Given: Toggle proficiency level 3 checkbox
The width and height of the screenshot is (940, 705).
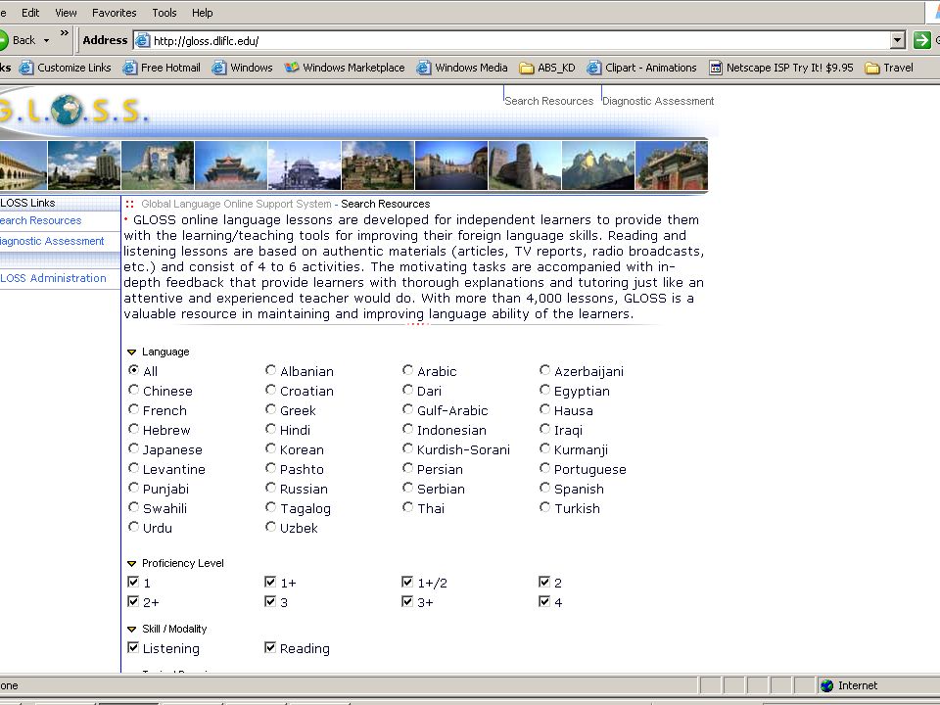Looking at the screenshot, I should (270, 601).
